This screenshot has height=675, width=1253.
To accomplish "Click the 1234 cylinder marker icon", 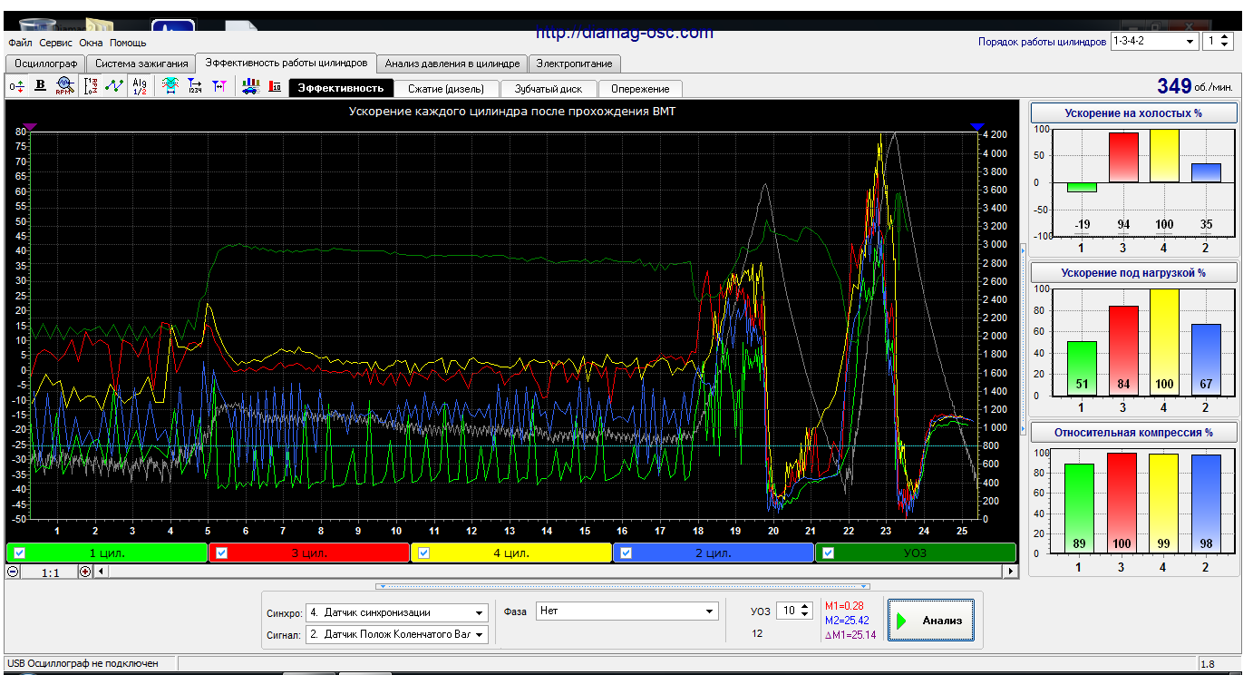I will click(x=194, y=86).
